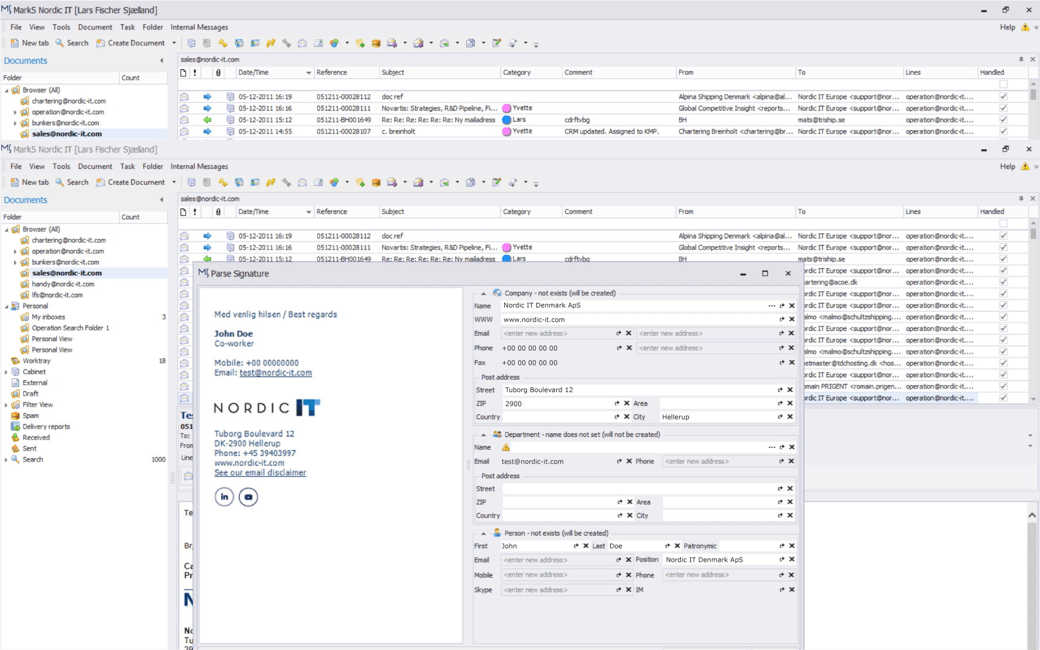The width and height of the screenshot is (1040, 650).
Task: Click the wrench icon in front window toolbar
Action: [287, 182]
